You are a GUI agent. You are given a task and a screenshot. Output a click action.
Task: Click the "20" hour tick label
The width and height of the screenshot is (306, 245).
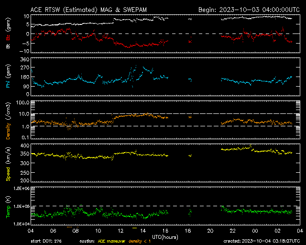(x=210, y=231)
